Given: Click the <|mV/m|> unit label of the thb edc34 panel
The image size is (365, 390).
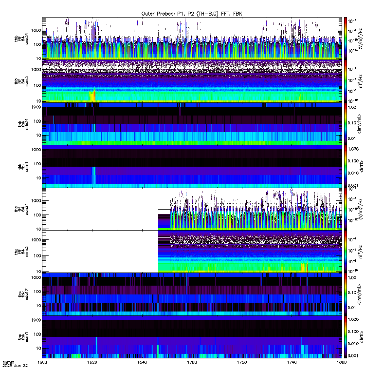Looking at the screenshot, I should coord(359,124).
